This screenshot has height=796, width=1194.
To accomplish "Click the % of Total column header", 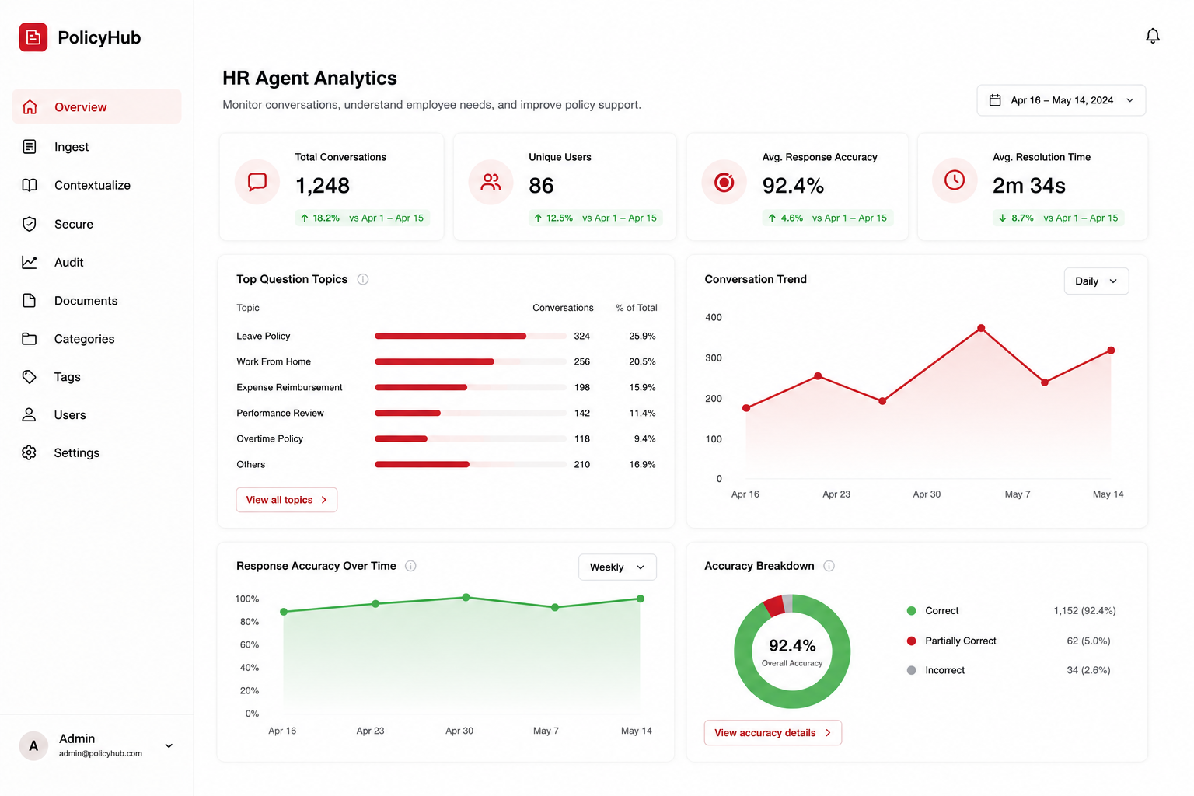I will (x=637, y=308).
